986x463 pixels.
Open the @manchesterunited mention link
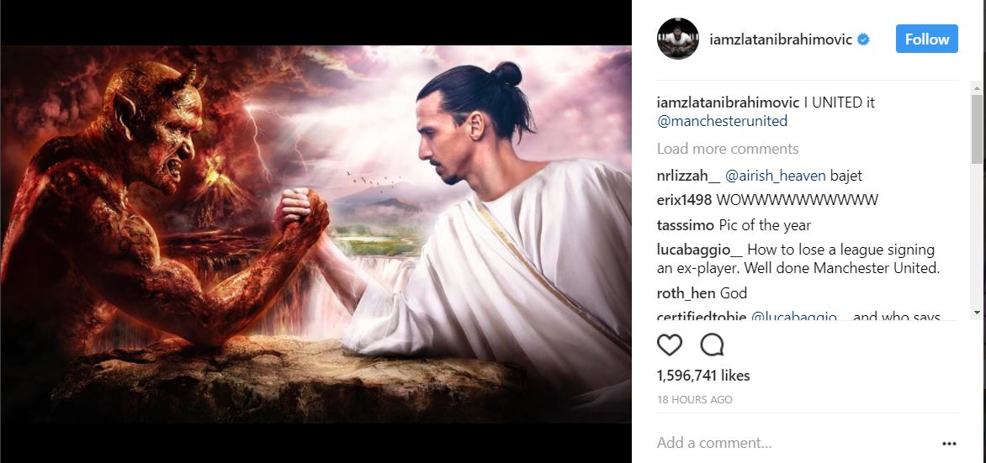(722, 121)
